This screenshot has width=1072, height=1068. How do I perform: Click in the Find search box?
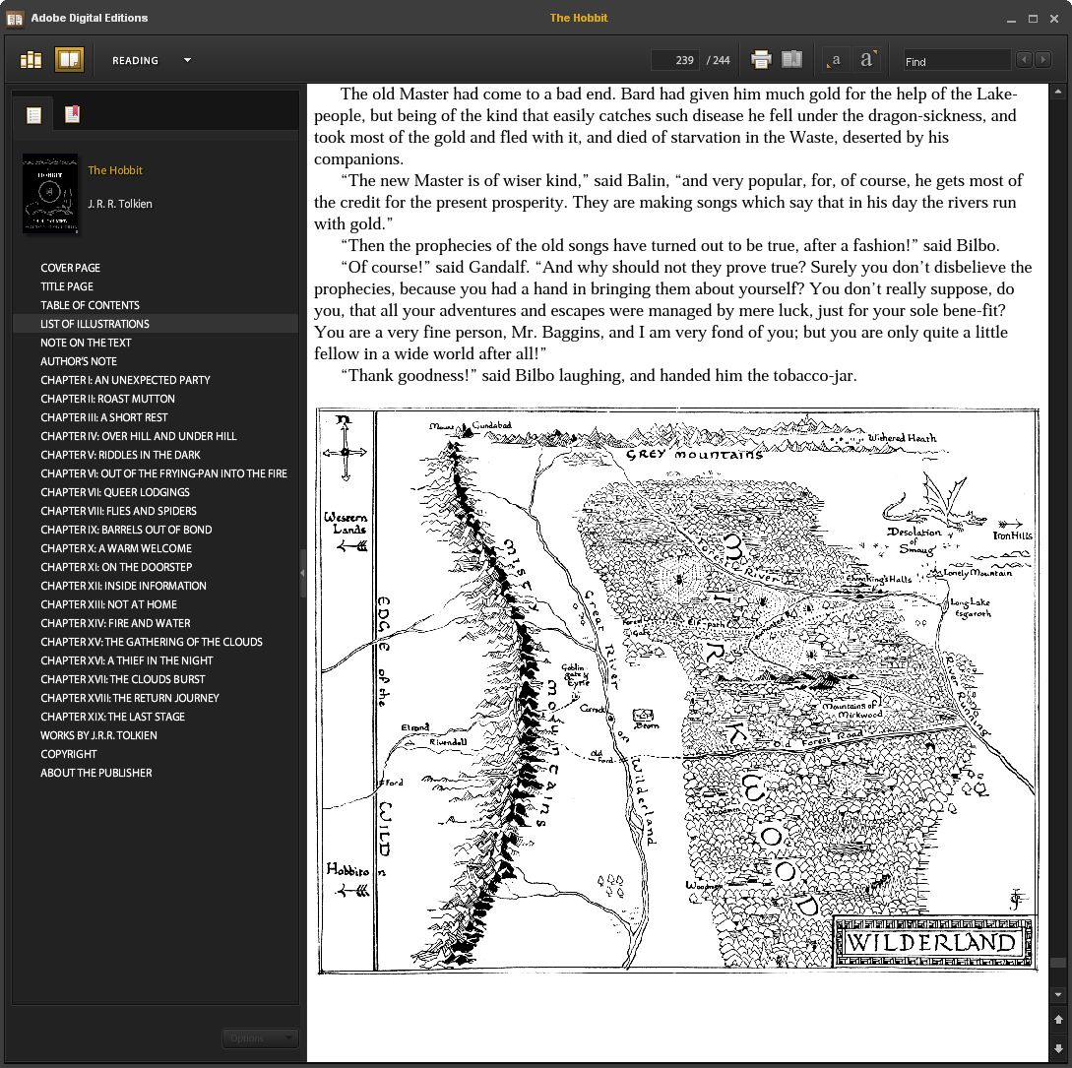[x=956, y=61]
